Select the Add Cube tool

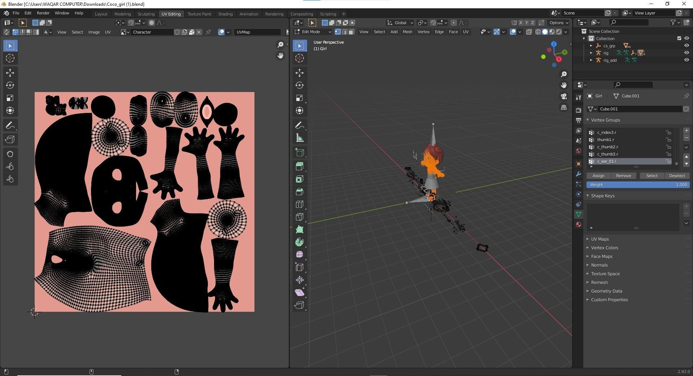point(300,152)
